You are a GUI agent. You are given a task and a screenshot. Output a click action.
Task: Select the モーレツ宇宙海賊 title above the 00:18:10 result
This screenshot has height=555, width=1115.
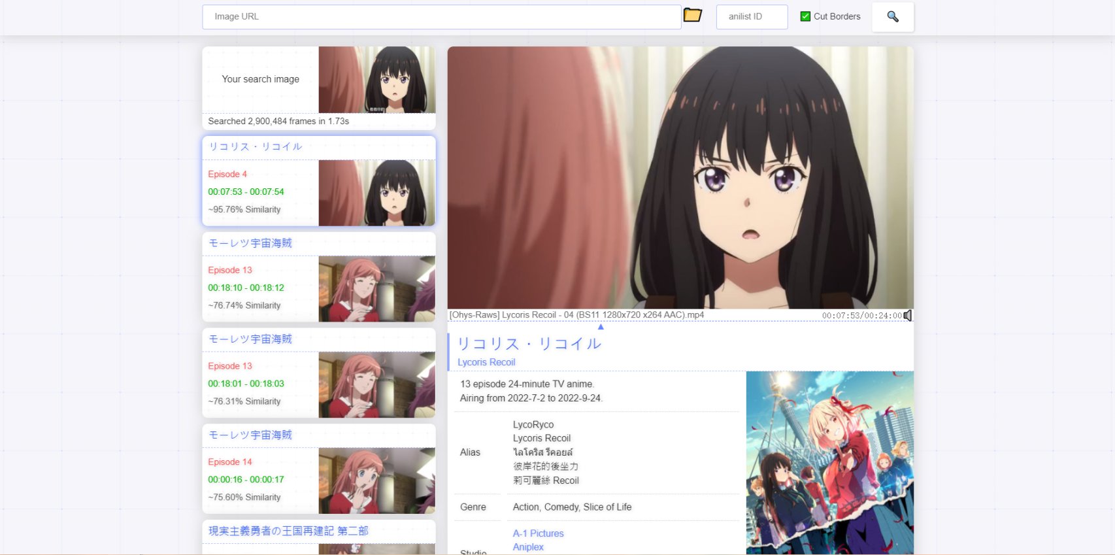250,243
